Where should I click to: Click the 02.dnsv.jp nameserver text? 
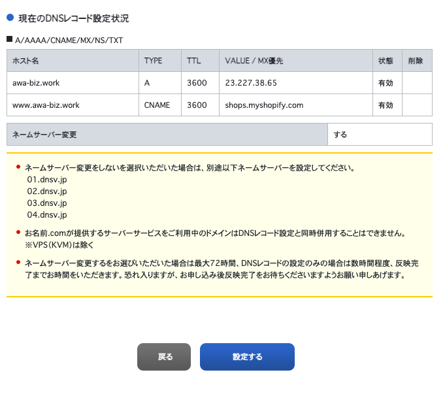pyautogui.click(x=47, y=191)
